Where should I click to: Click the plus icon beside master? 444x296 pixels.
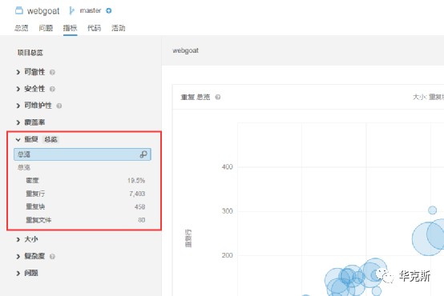109,10
